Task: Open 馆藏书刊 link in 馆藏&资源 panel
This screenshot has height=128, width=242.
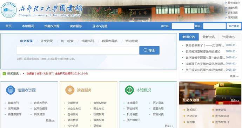Action: (x=13, y=103)
